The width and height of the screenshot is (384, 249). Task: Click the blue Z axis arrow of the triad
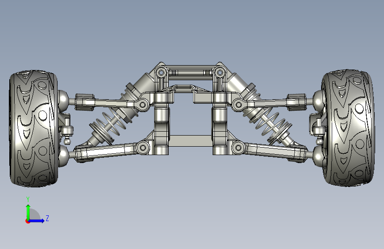(x=37, y=221)
